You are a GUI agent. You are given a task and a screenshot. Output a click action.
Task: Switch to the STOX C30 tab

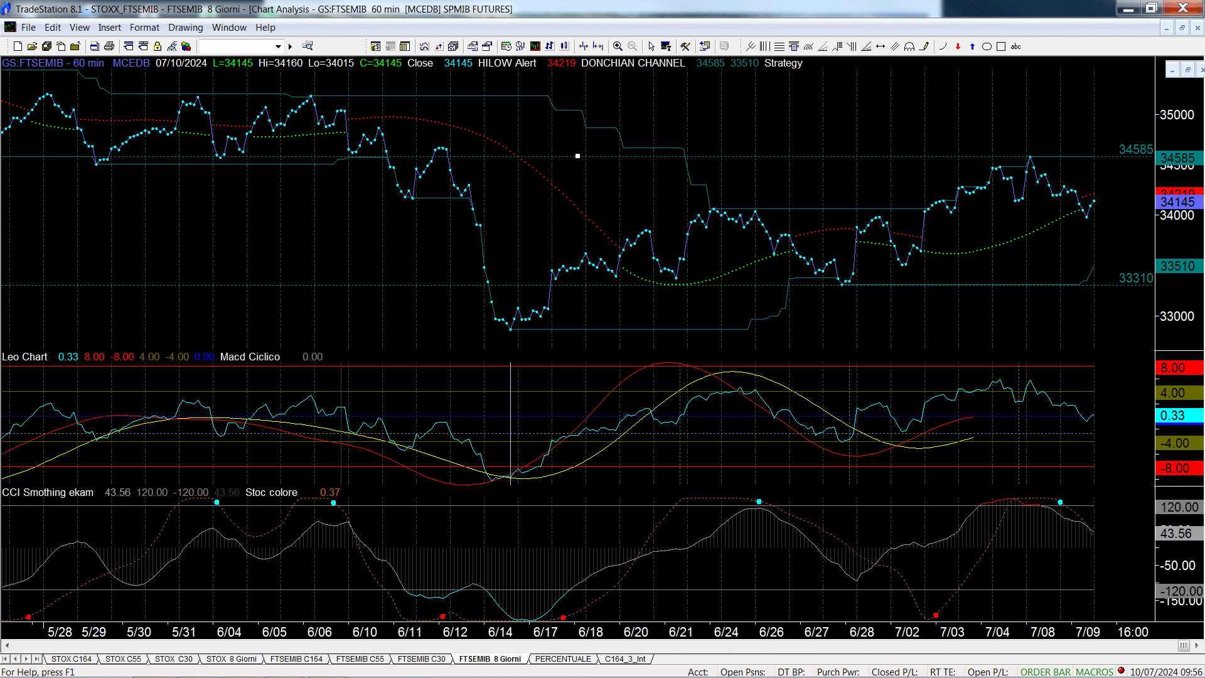(174, 659)
